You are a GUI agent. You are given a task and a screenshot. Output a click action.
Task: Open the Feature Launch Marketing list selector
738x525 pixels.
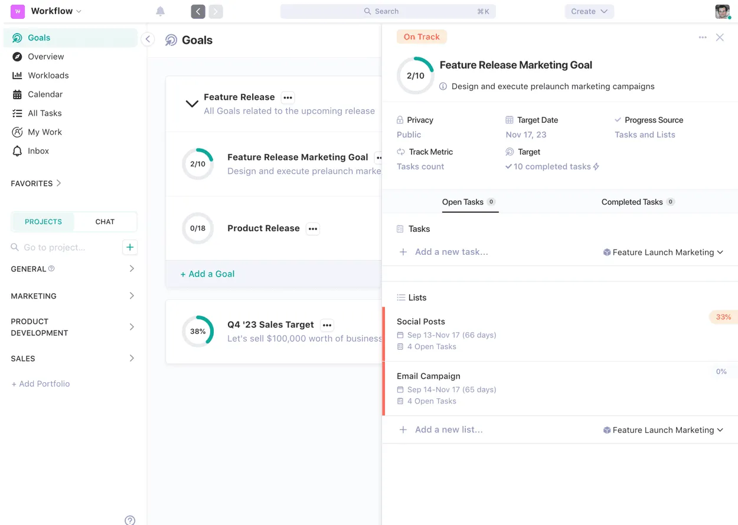664,252
